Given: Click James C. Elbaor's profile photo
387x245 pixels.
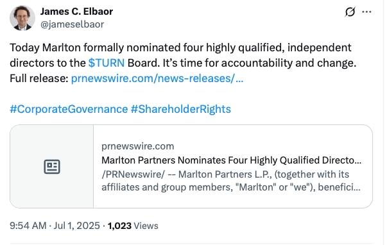Looking at the screenshot, I should [x=22, y=18].
